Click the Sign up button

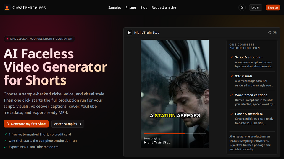273,8
